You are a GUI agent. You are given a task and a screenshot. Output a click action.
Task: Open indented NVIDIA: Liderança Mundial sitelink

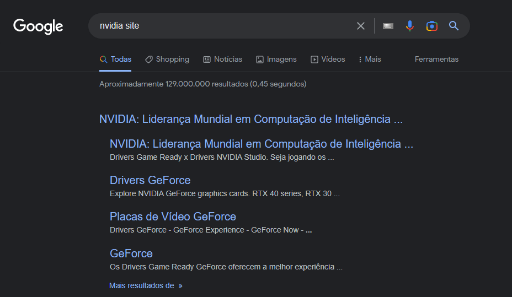[261, 144]
